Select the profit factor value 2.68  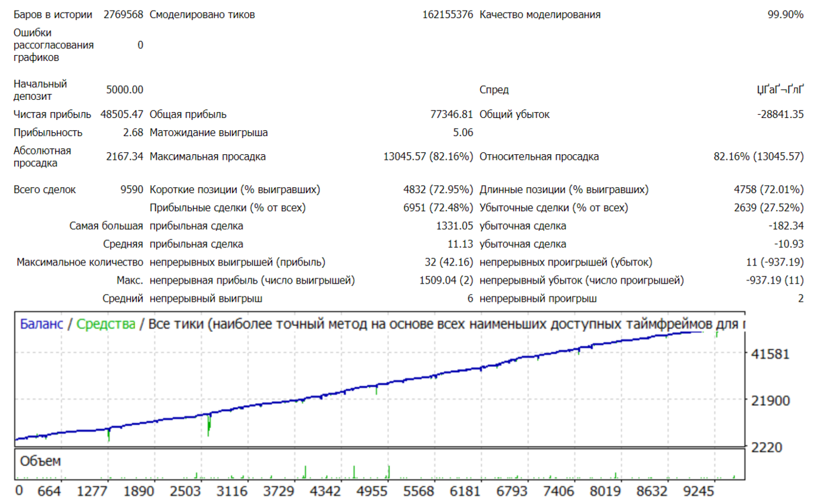pos(133,133)
